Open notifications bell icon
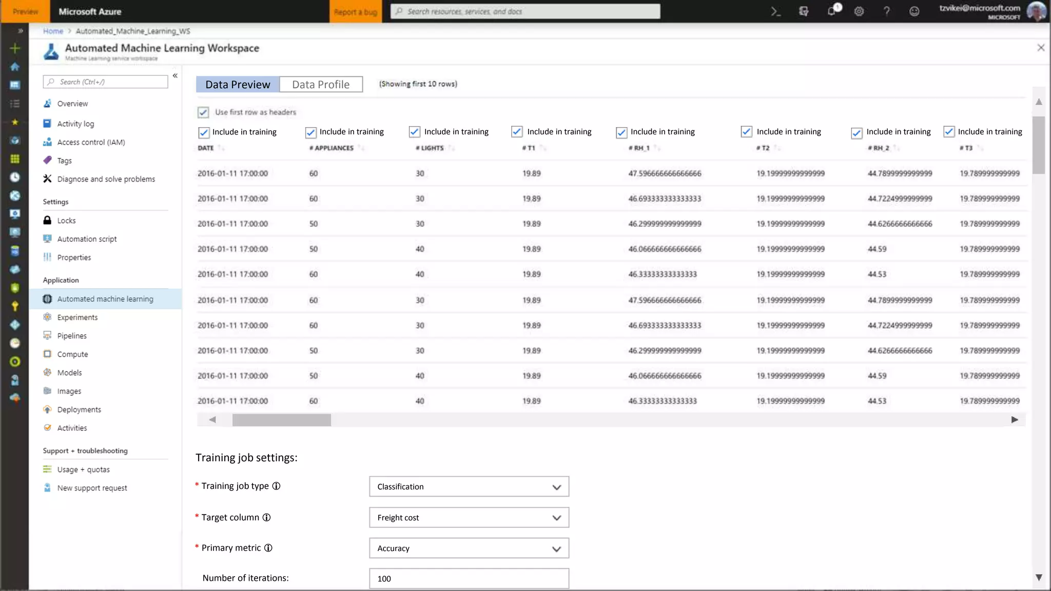Viewport: 1051px width, 591px height. [x=833, y=11]
